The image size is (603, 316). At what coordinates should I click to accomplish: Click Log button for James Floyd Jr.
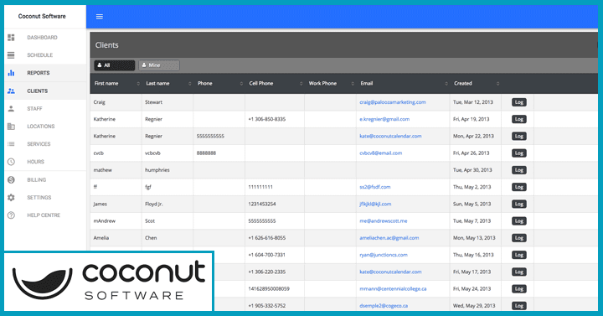coord(518,204)
